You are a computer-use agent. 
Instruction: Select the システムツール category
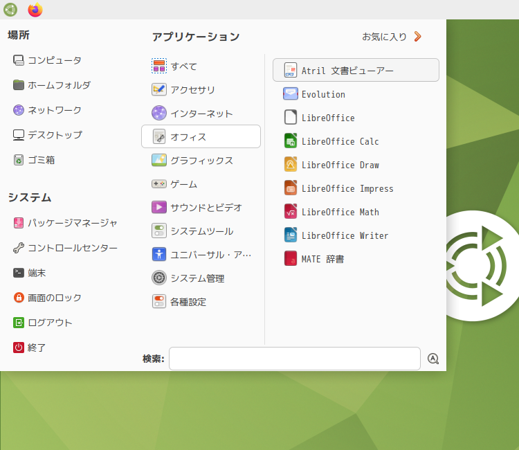201,231
